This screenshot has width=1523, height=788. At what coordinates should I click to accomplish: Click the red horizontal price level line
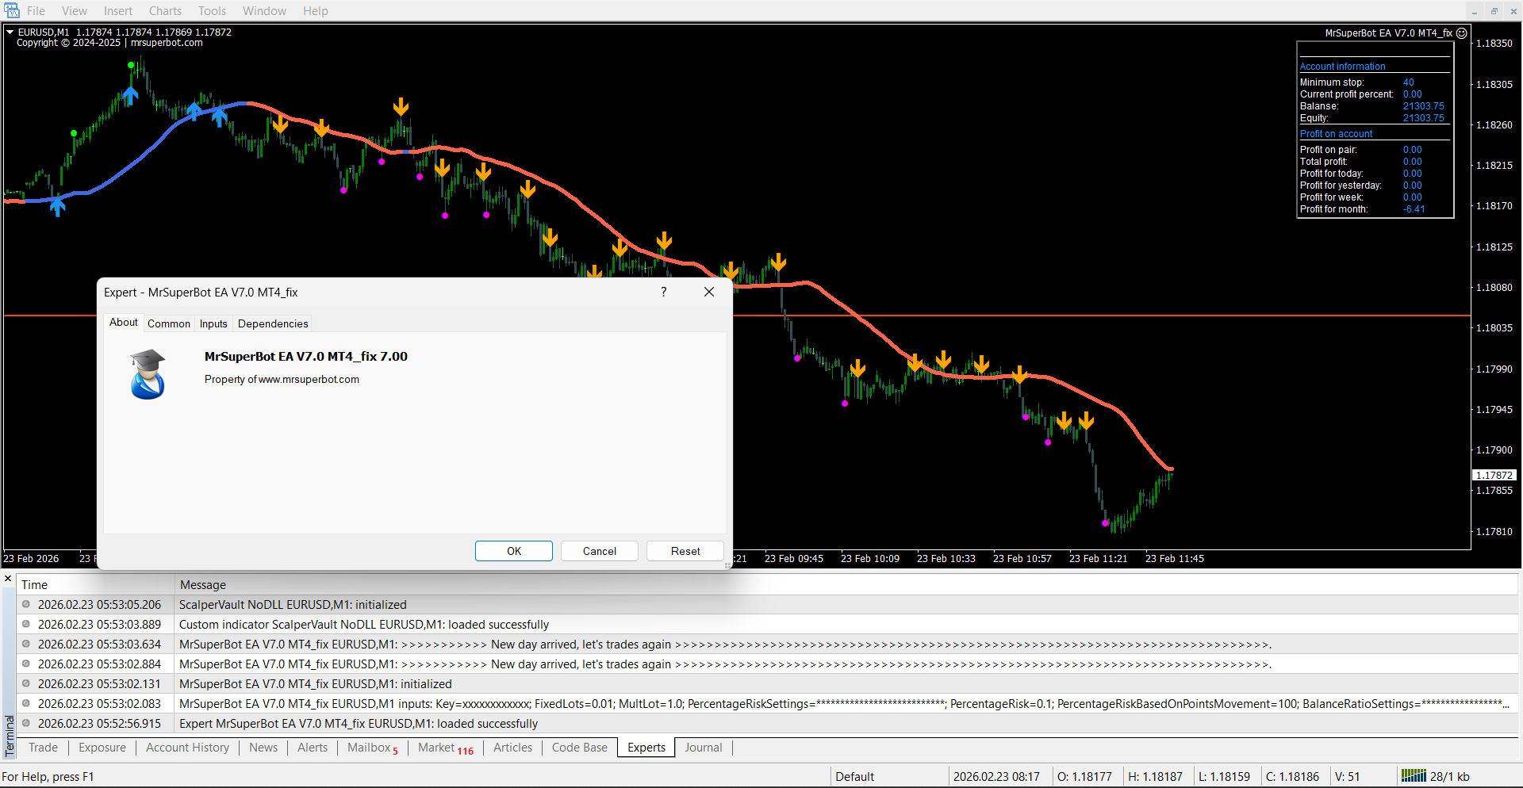click(x=1111, y=316)
